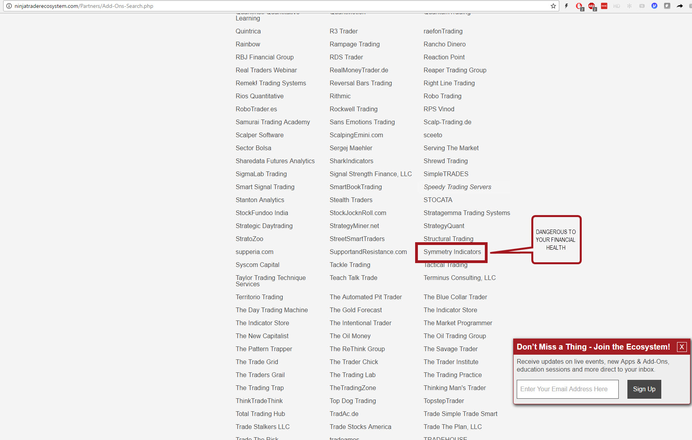Viewport: 692px width, 440px height.
Task: Open Scalp-Trading.de link
Action: pos(447,122)
